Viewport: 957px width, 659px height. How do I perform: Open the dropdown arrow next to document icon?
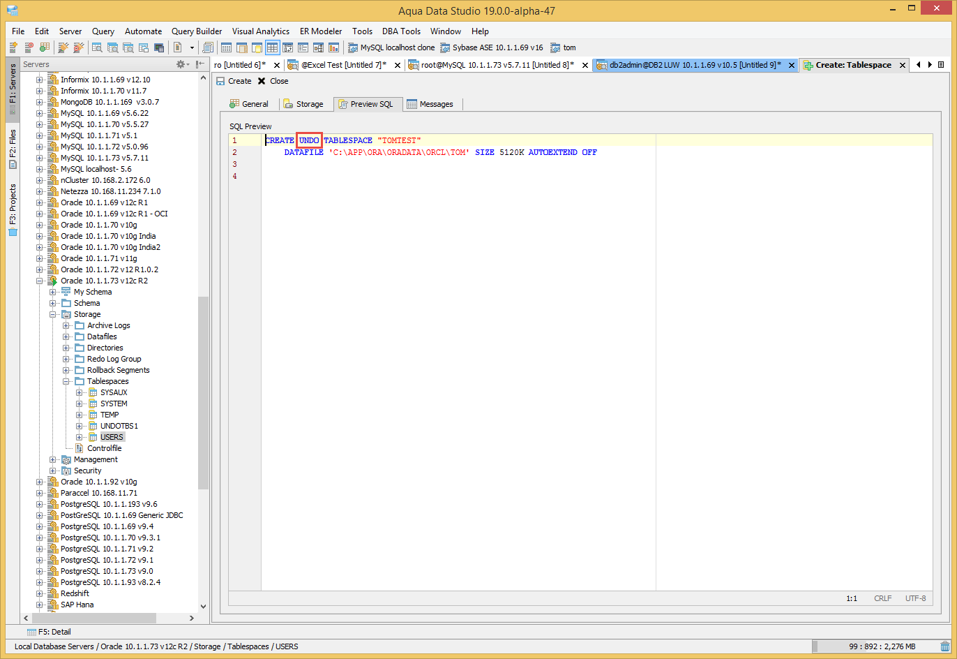(x=192, y=47)
